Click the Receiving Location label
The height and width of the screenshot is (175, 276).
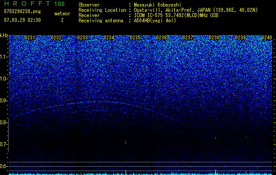(102, 10)
